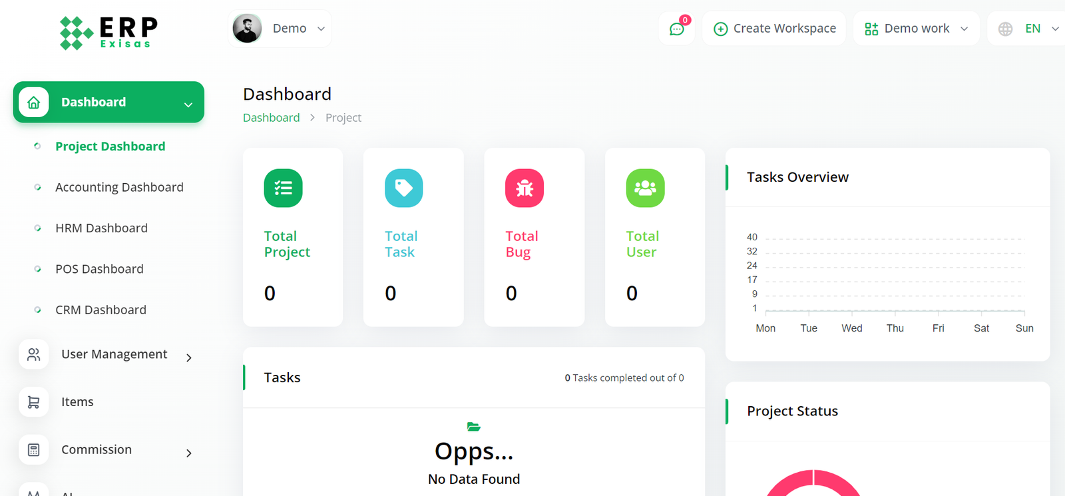Click the Total User group icon
Viewport: 1065px width, 496px height.
click(645, 188)
